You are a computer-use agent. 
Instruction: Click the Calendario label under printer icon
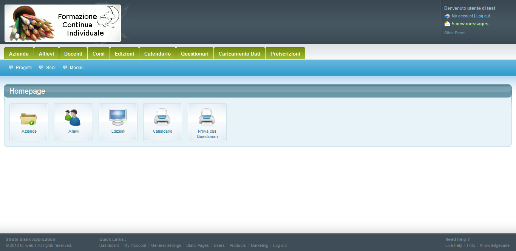(x=162, y=131)
